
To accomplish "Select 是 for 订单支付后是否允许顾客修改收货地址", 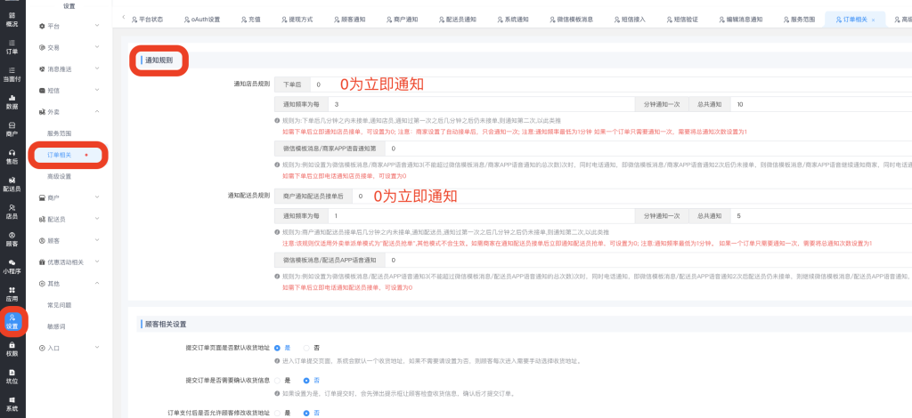I will pyautogui.click(x=278, y=413).
